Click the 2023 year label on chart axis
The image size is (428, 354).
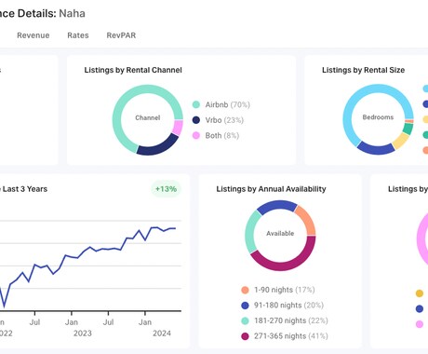pos(83,334)
